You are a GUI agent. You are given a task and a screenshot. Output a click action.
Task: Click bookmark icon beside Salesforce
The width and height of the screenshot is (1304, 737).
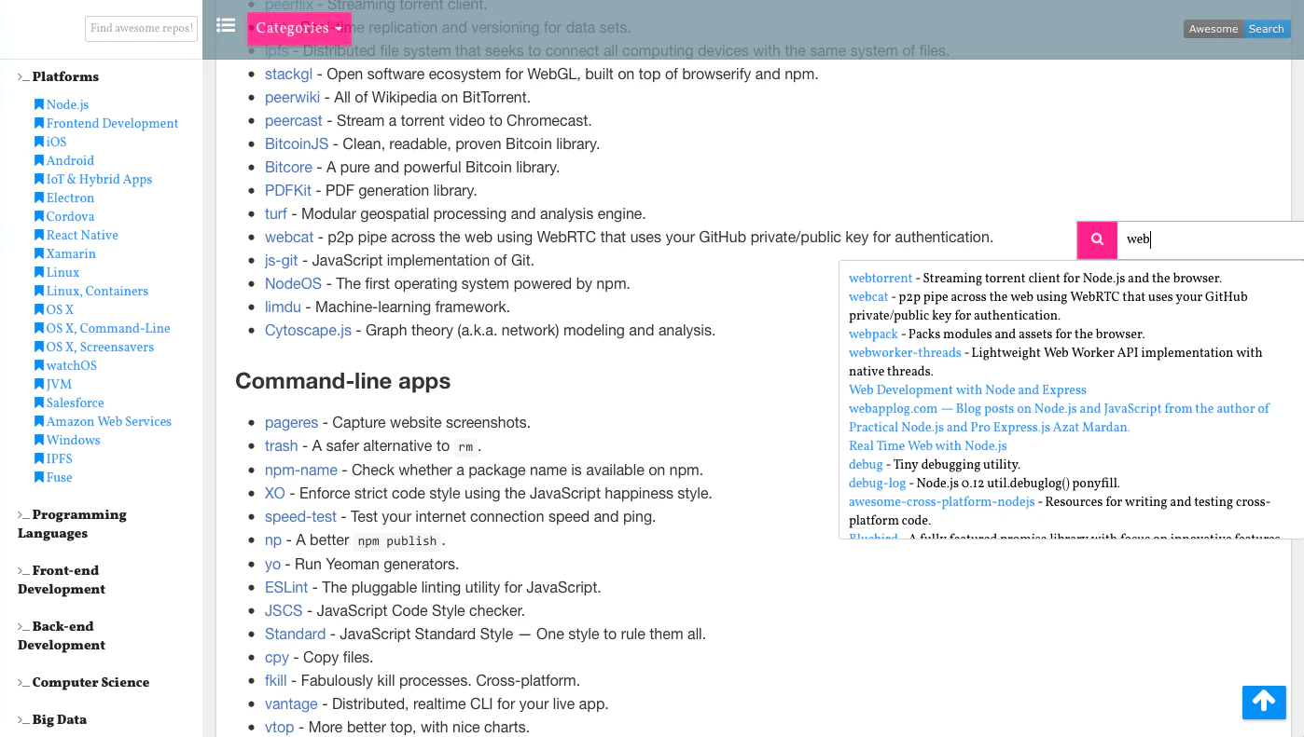[x=39, y=403]
